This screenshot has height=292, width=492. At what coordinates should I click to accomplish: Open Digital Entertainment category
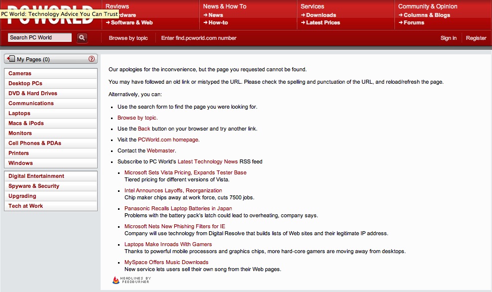(x=51, y=176)
